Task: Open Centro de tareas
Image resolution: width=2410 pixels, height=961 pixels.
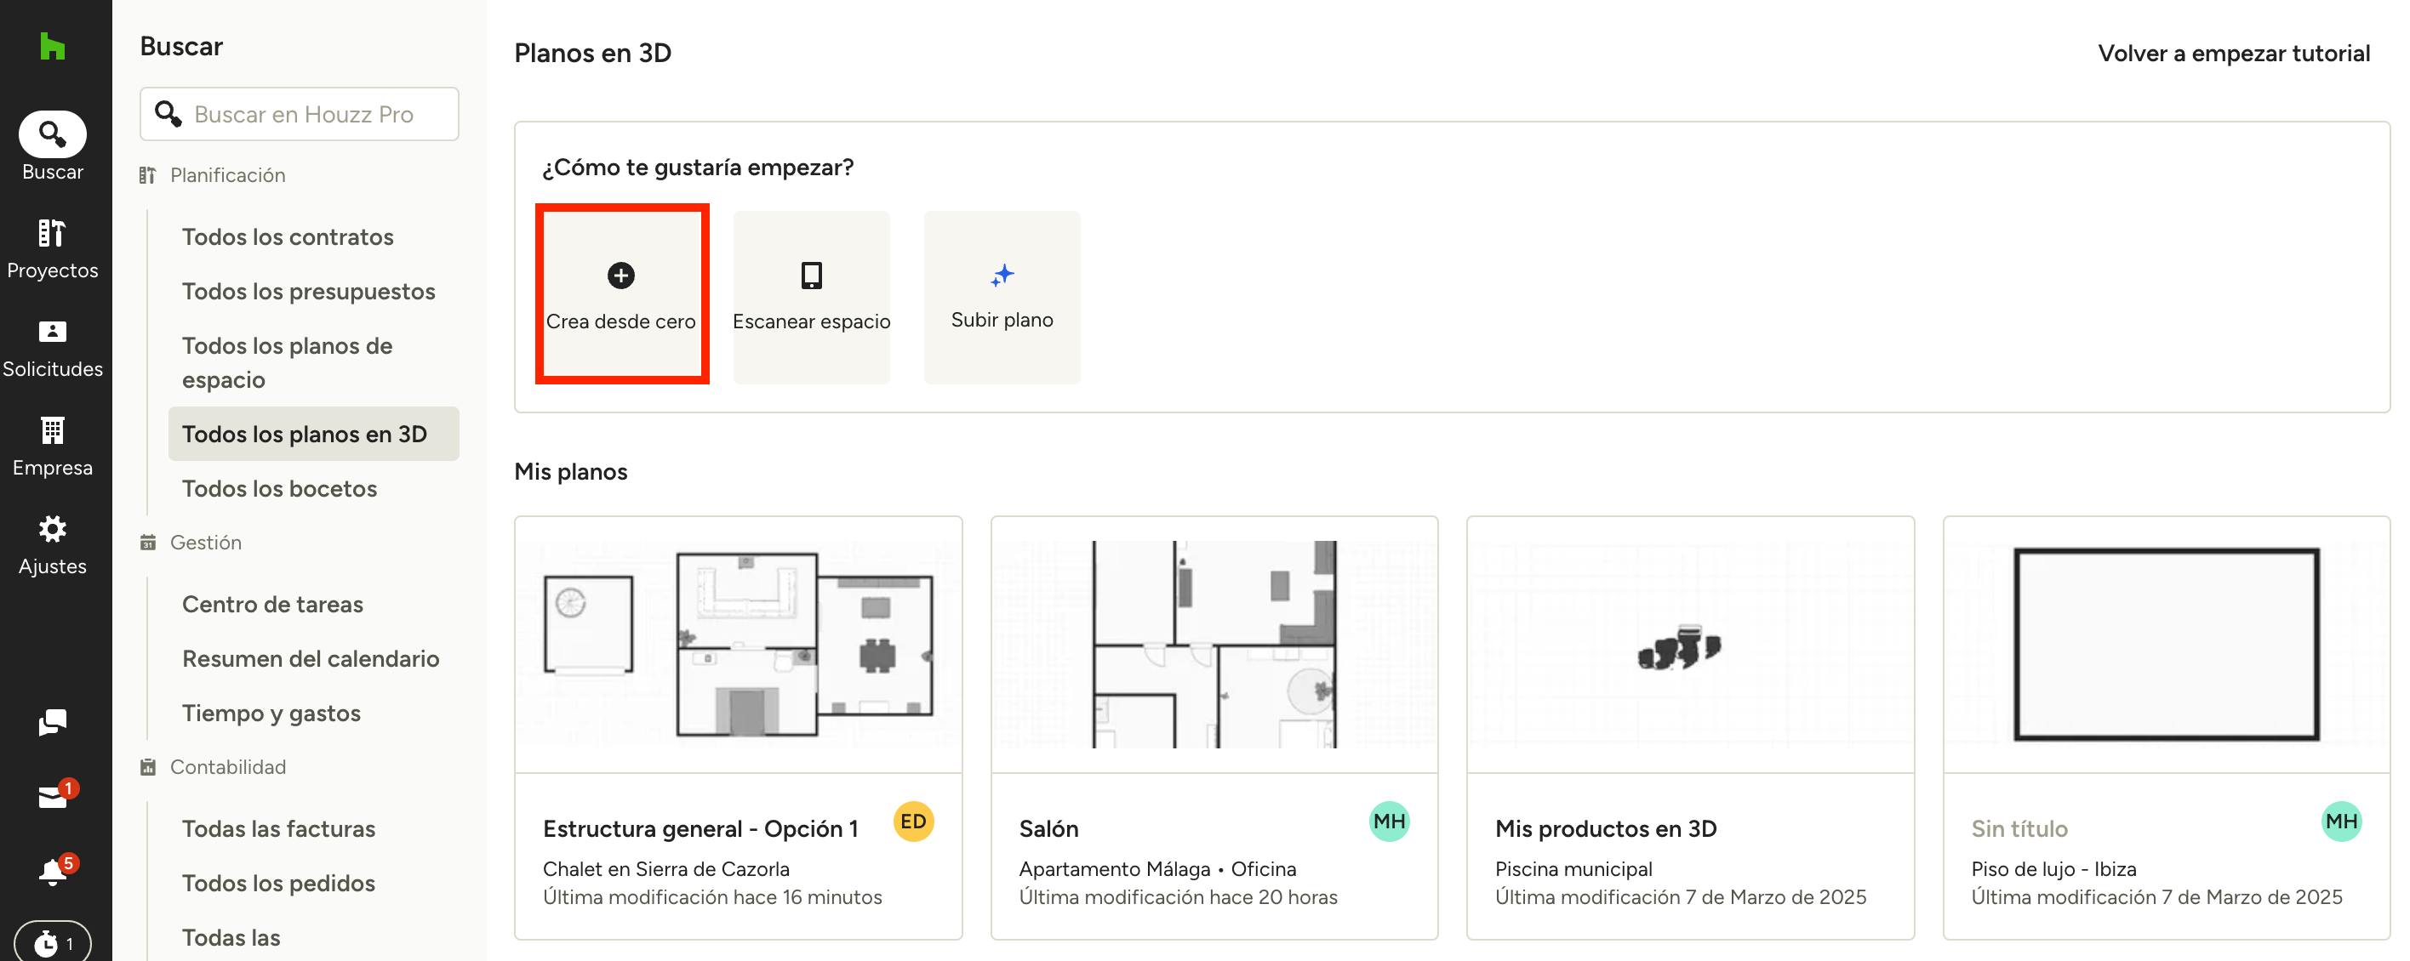Action: point(272,605)
